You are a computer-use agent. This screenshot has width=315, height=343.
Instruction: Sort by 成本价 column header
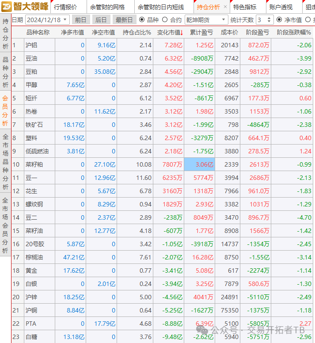(229, 32)
